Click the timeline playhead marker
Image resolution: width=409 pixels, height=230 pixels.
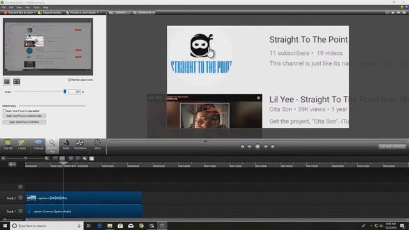click(63, 163)
